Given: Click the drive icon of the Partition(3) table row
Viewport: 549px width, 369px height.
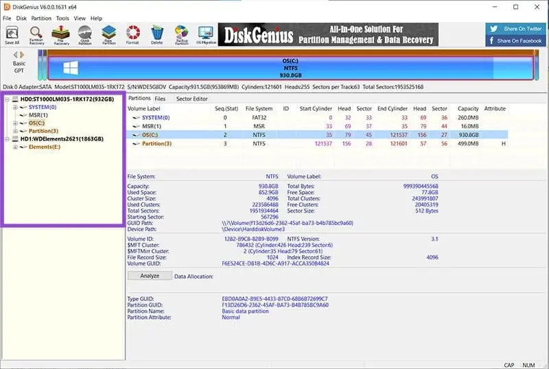Looking at the screenshot, I should (137, 144).
